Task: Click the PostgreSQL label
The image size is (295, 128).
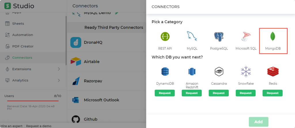Action: [x=219, y=48]
